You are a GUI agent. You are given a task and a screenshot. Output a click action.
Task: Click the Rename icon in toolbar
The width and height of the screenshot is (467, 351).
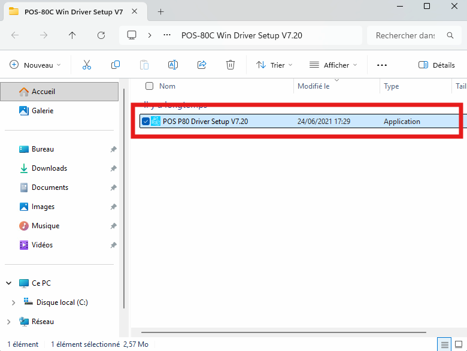pyautogui.click(x=173, y=65)
